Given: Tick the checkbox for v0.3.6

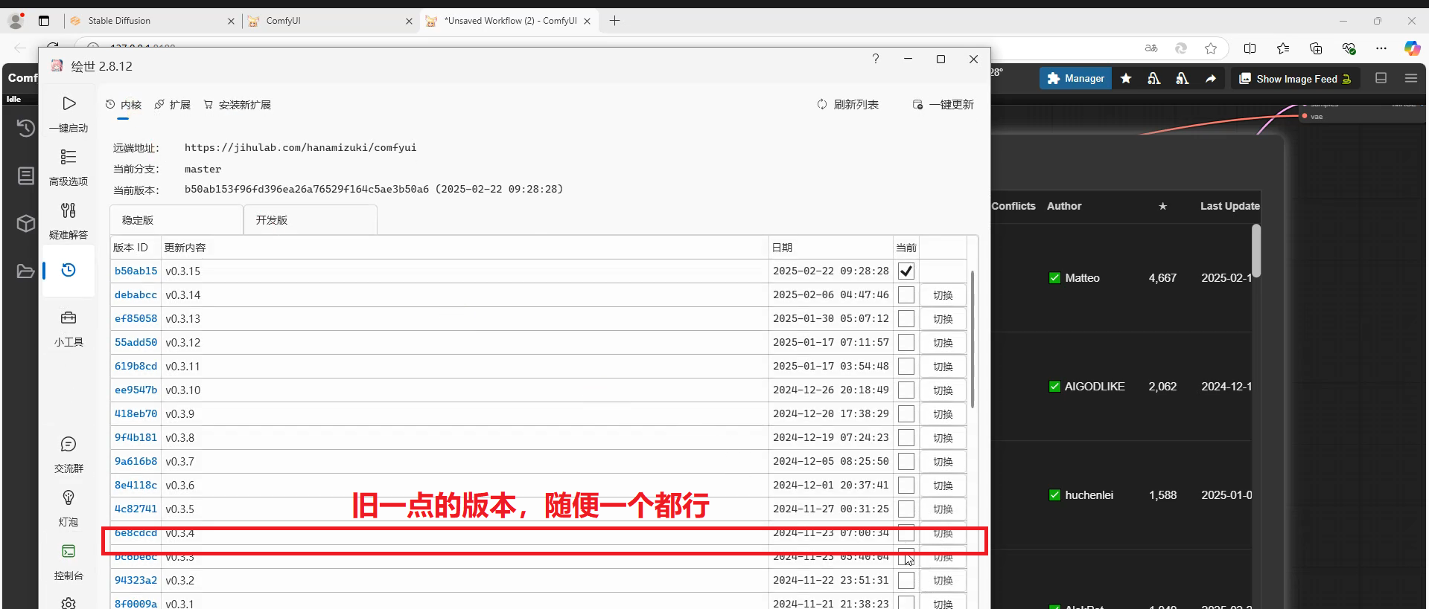Looking at the screenshot, I should point(906,486).
